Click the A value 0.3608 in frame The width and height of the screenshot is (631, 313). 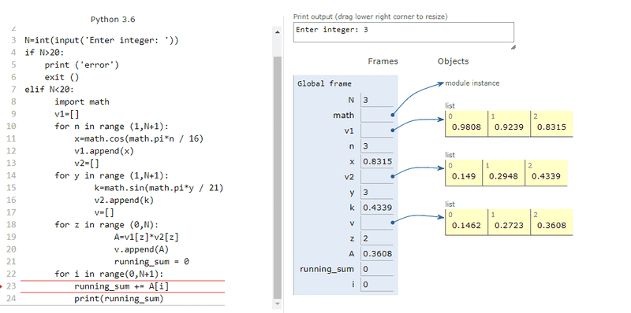(378, 253)
